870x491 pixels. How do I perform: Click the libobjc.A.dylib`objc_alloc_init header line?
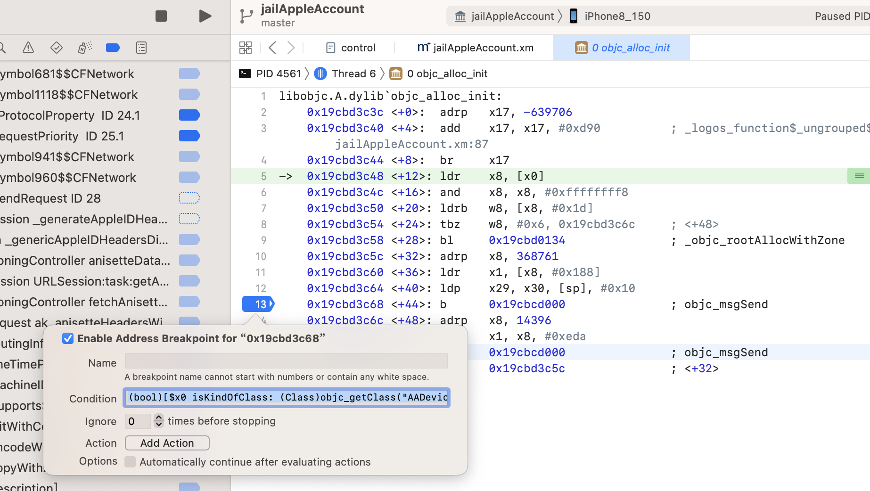click(x=390, y=96)
